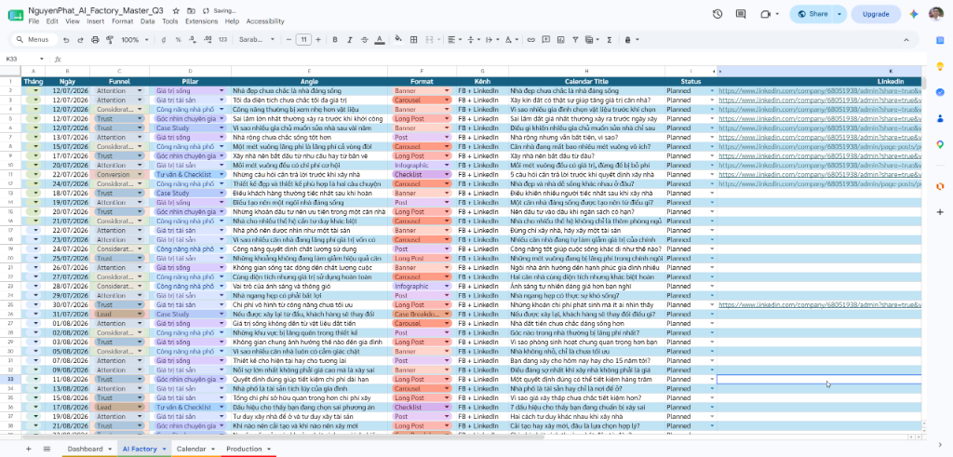
Task: Print the spreadsheet using printer icon
Action: tap(95, 40)
